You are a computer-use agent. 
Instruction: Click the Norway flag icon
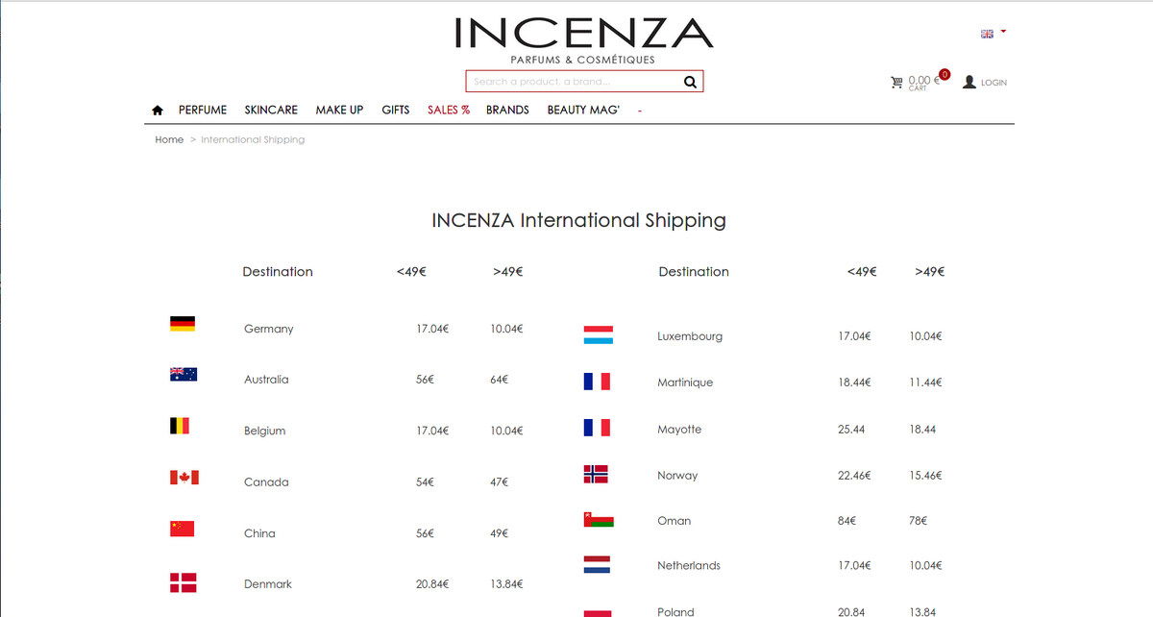(596, 474)
